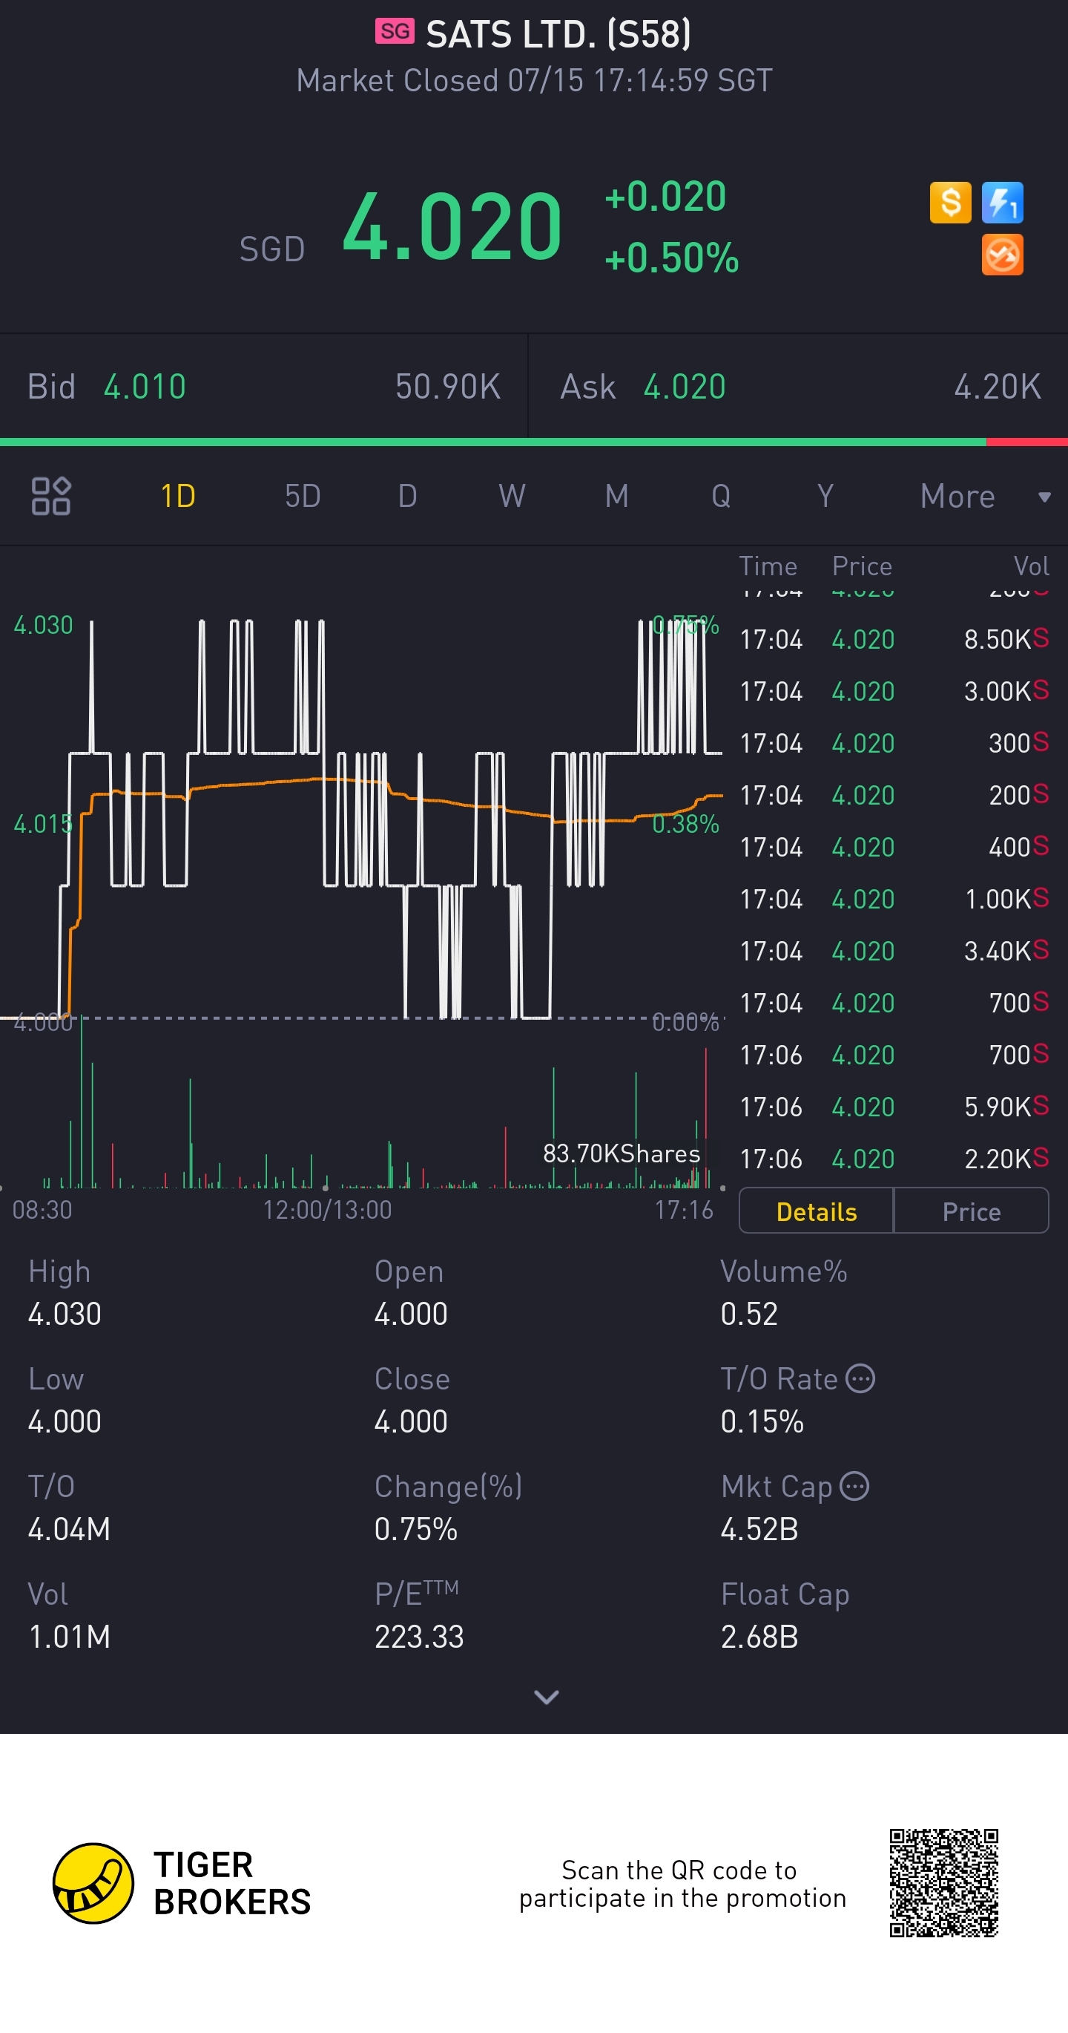The width and height of the screenshot is (1068, 2033).
Task: Tap the info icon beside Mkt Cap
Action: (854, 1486)
